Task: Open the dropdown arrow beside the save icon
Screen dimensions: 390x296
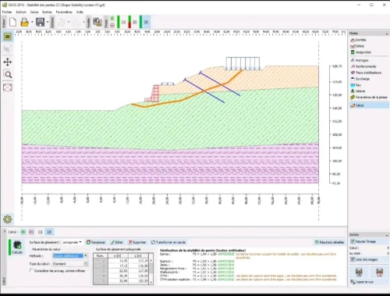Action: click(48, 22)
